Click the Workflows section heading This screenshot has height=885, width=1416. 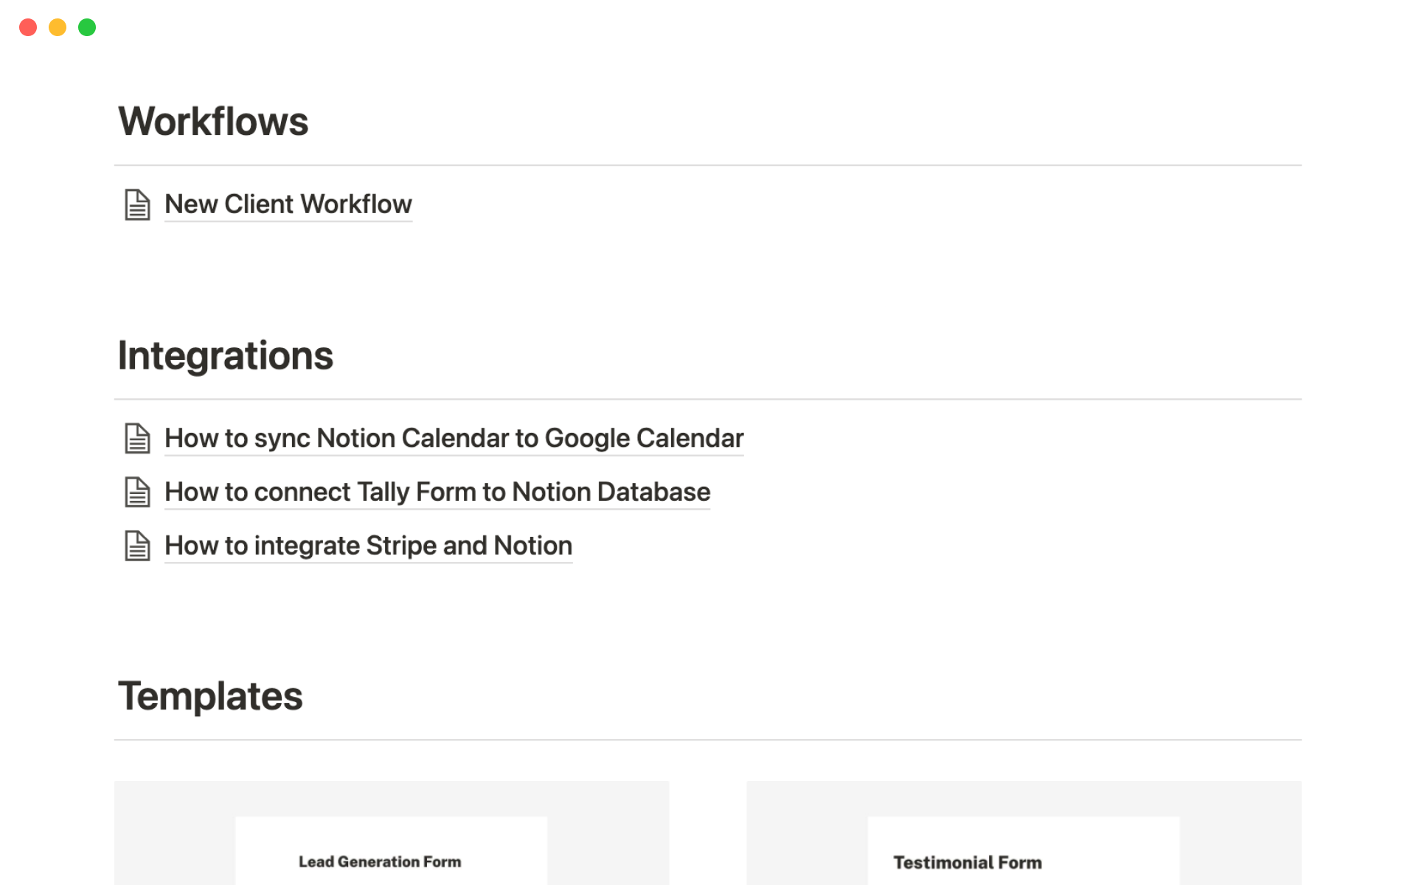213,122
